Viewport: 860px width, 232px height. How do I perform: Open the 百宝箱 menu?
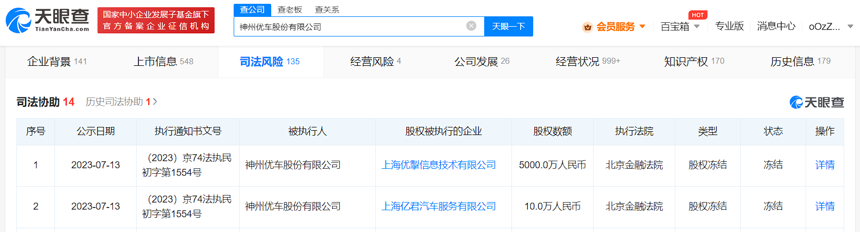click(x=675, y=27)
